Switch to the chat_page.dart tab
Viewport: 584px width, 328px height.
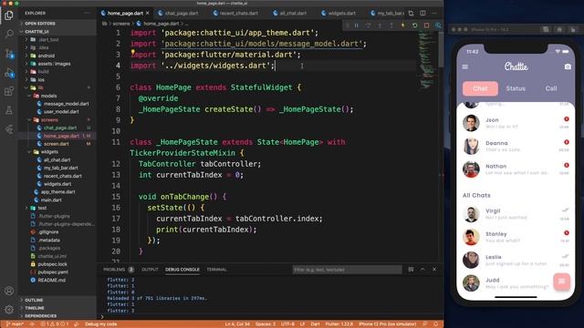coord(181,13)
